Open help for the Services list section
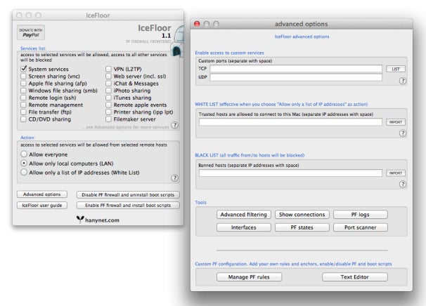426x306 pixels. pos(175,125)
